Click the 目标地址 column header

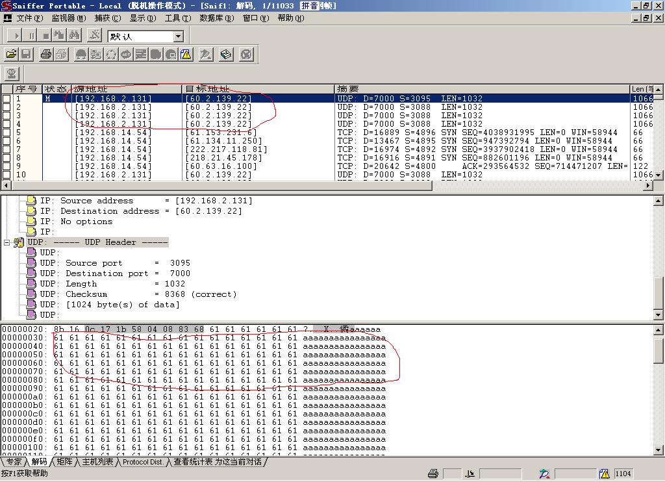208,89
